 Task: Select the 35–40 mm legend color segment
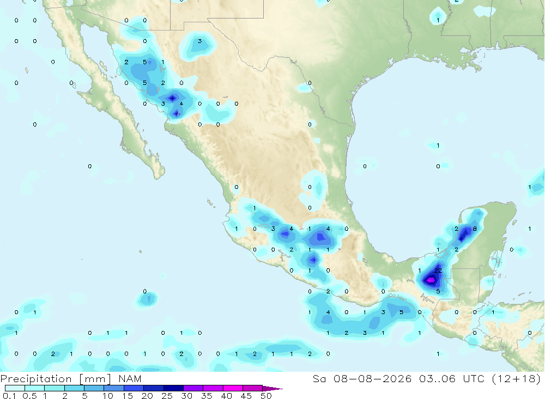[x=213, y=388]
